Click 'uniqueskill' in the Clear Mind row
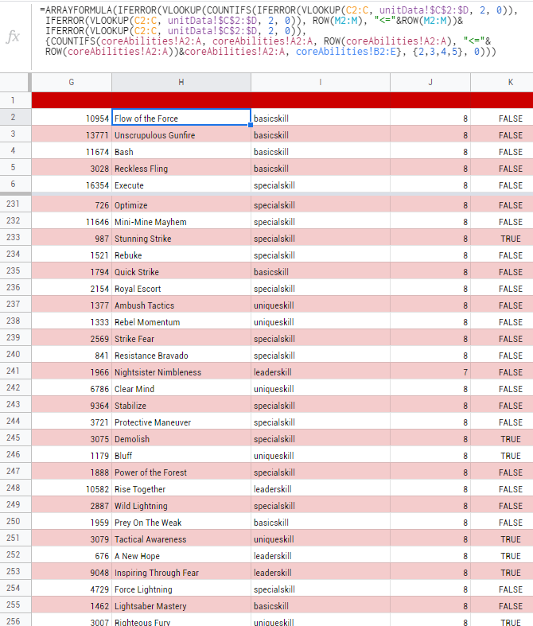Screen dimensions: 533x626 click(274, 389)
